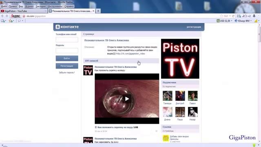Image resolution: width=261 pixels, height=147 pixels.
Task: Click the Как положить скрепку на воду video title
Action: 115,127
